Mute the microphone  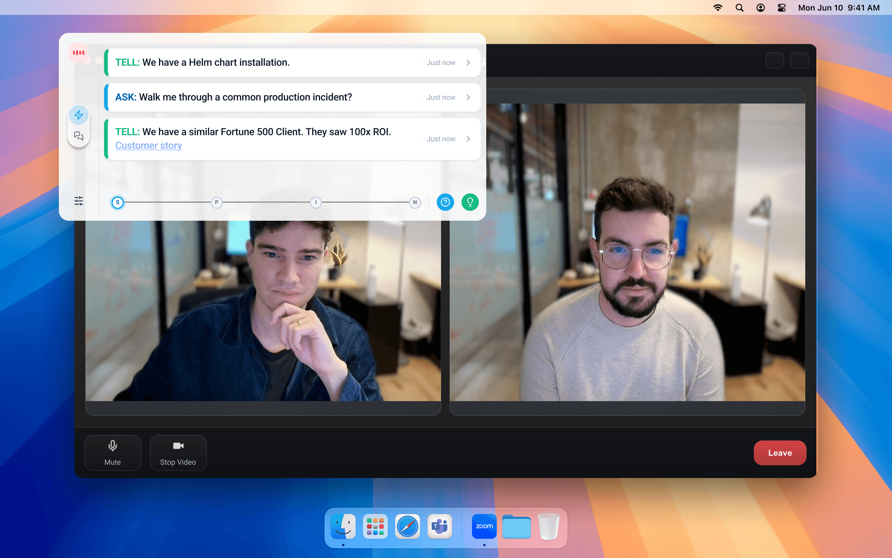tap(112, 453)
